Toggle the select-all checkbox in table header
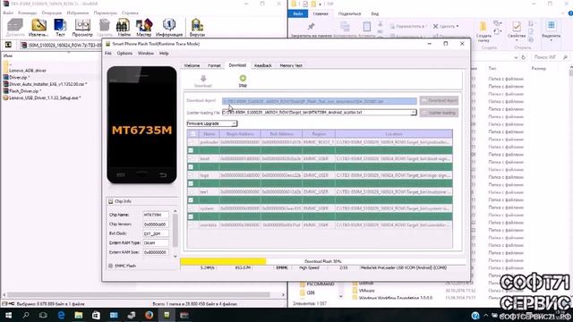 192,133
